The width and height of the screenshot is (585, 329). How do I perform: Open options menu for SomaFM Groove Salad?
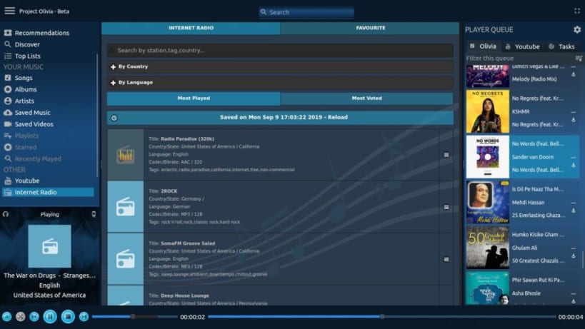tap(446, 259)
